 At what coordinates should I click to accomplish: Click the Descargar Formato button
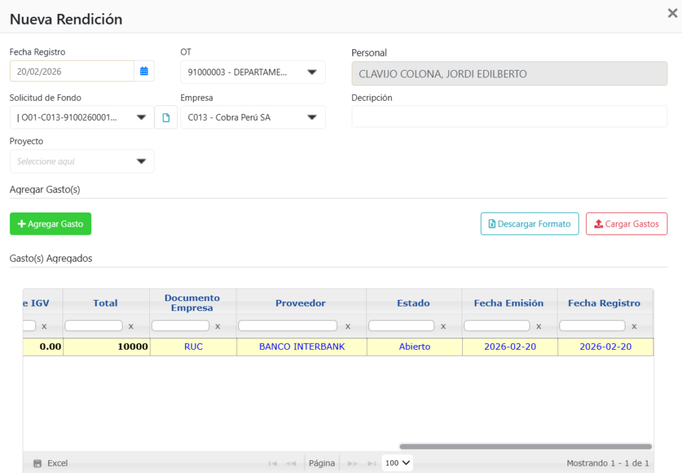pos(529,224)
